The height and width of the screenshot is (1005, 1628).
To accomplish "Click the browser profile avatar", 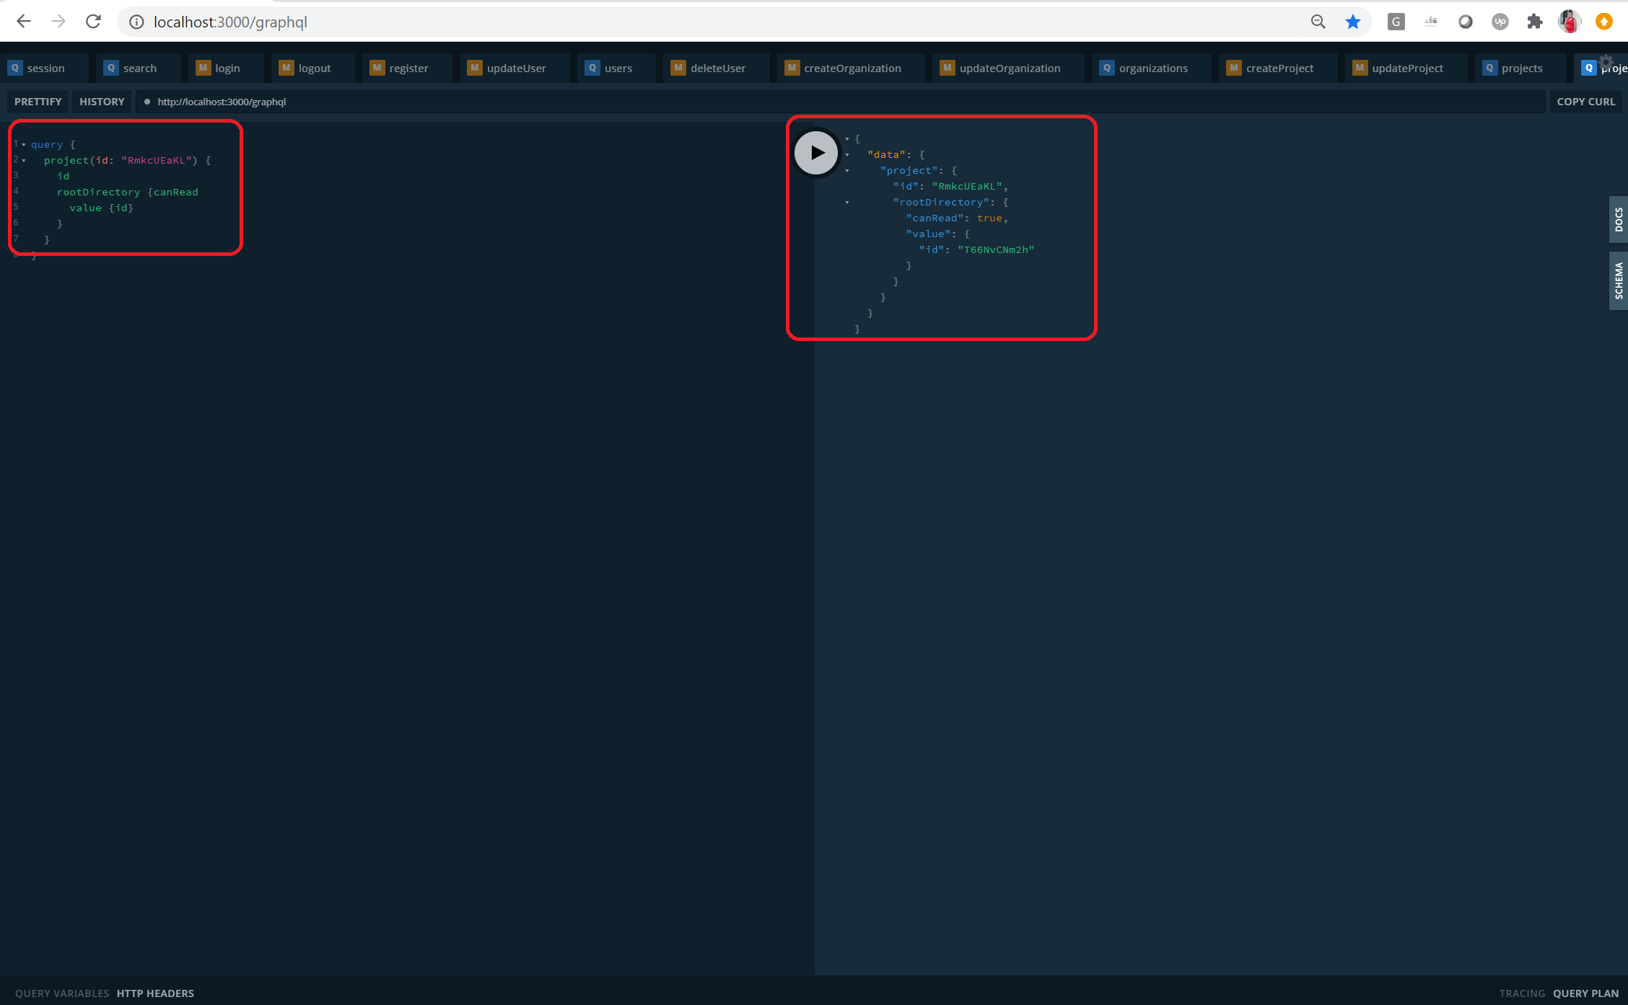I will pos(1570,21).
